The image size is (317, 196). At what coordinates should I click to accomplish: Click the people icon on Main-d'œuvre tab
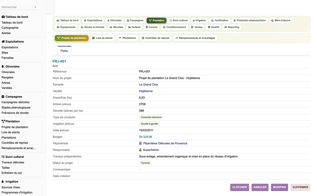(x=272, y=21)
